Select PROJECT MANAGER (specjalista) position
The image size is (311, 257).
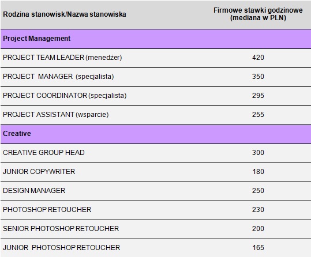(58, 77)
